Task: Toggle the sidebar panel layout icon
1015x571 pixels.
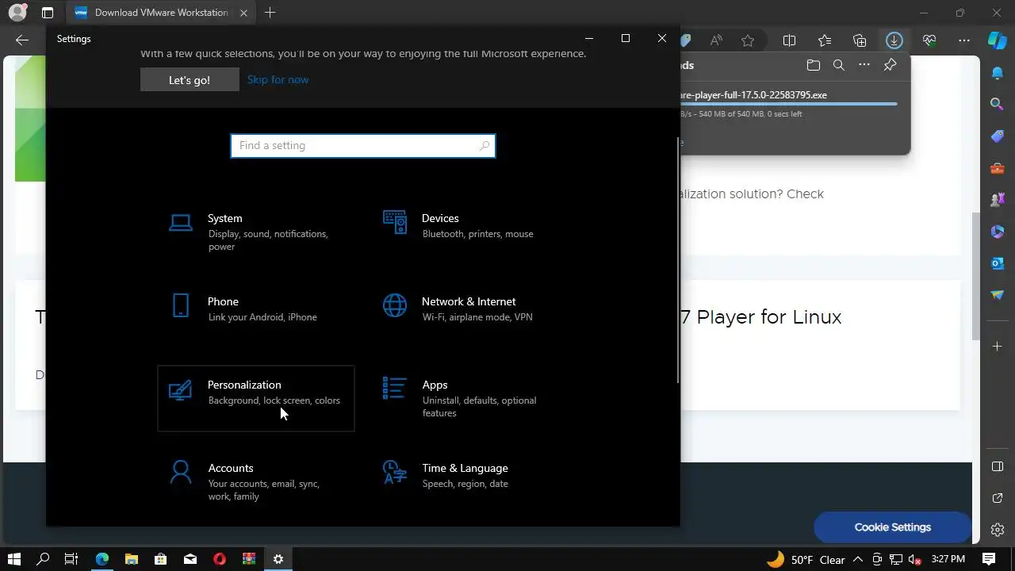Action: click(x=998, y=466)
